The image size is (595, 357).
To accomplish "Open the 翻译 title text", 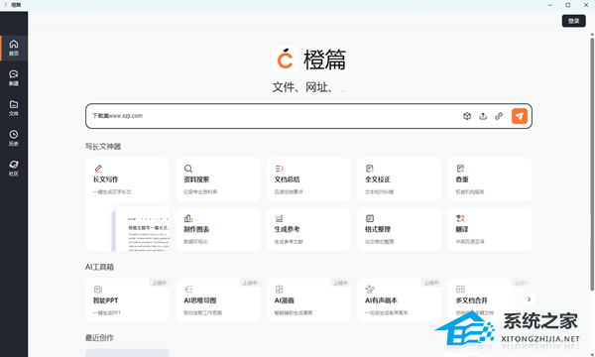I will click(462, 229).
